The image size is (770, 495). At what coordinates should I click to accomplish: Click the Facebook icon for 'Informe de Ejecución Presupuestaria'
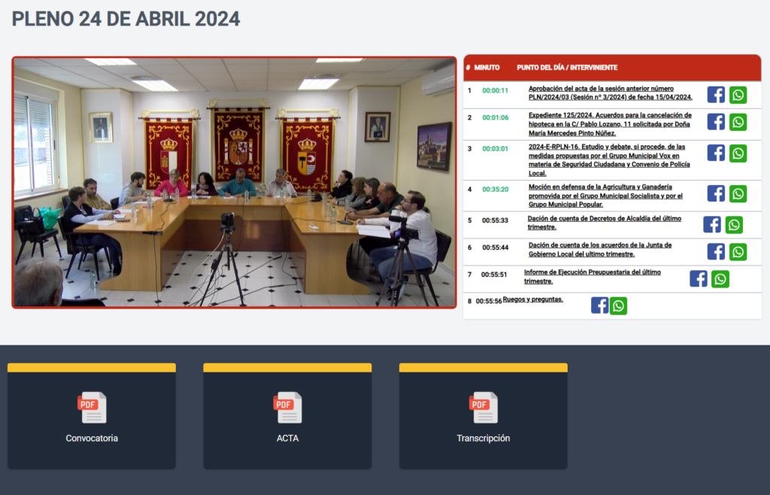(699, 278)
